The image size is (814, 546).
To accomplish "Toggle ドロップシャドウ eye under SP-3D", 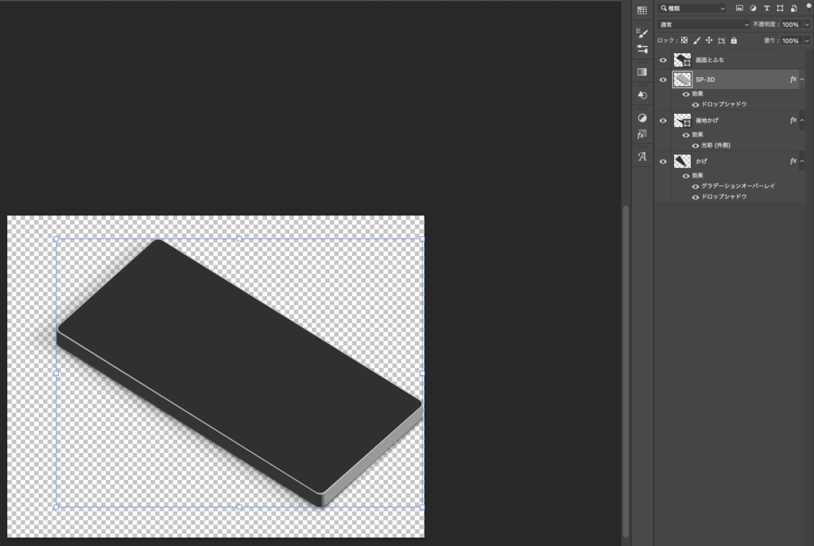I will click(x=695, y=105).
